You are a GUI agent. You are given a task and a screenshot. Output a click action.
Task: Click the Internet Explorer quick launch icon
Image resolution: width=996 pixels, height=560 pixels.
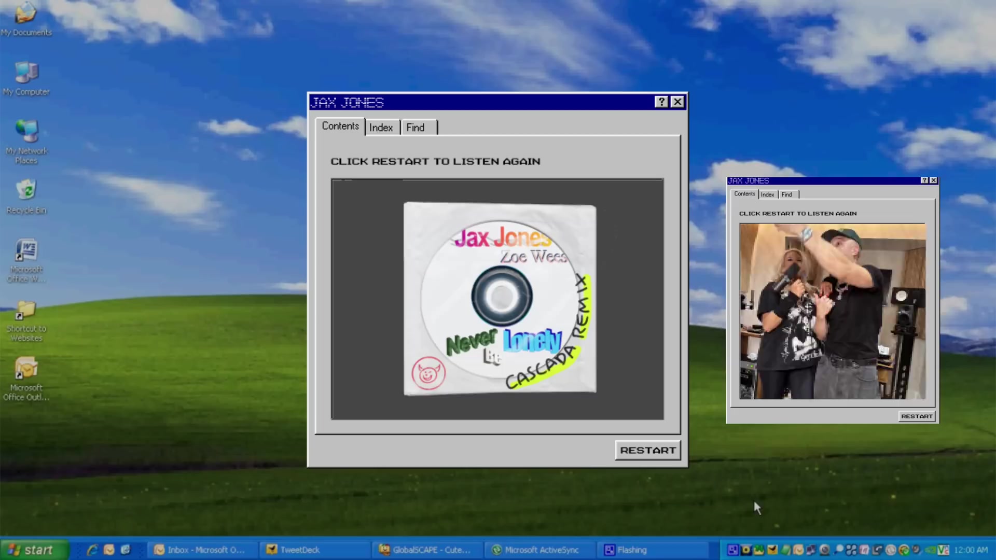coord(92,550)
